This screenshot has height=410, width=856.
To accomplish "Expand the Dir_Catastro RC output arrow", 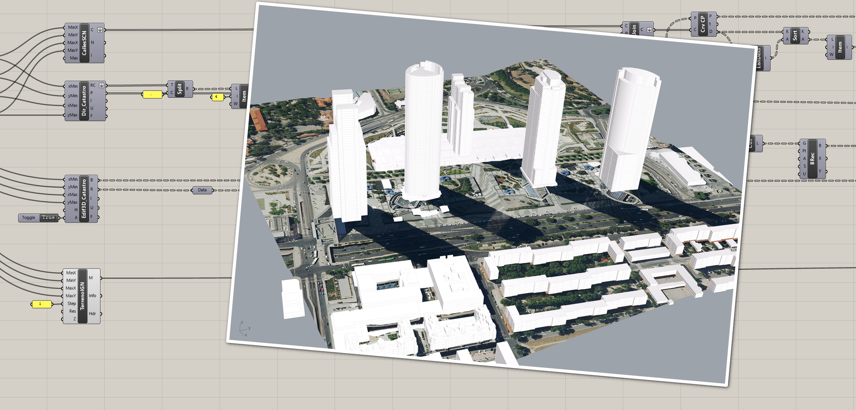I will click(x=101, y=85).
